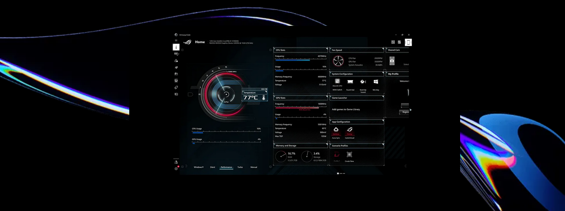Expand the Fan Speed panel corner
The height and width of the screenshot is (211, 565).
coord(382,49)
